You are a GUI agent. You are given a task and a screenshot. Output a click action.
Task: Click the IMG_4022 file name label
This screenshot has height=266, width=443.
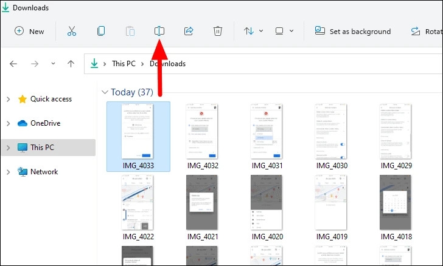point(138,237)
